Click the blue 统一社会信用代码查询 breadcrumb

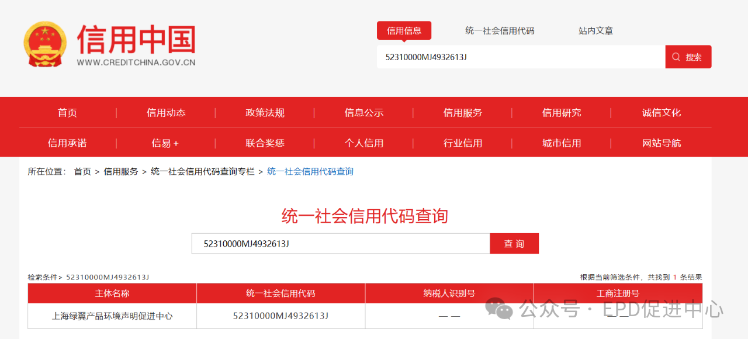pos(310,171)
